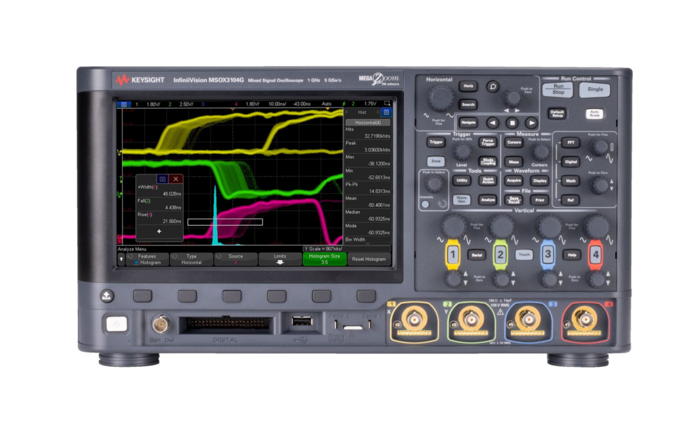Open the Type Horizontal softkey selector
Screen dimensions: 688x443
click(191, 259)
